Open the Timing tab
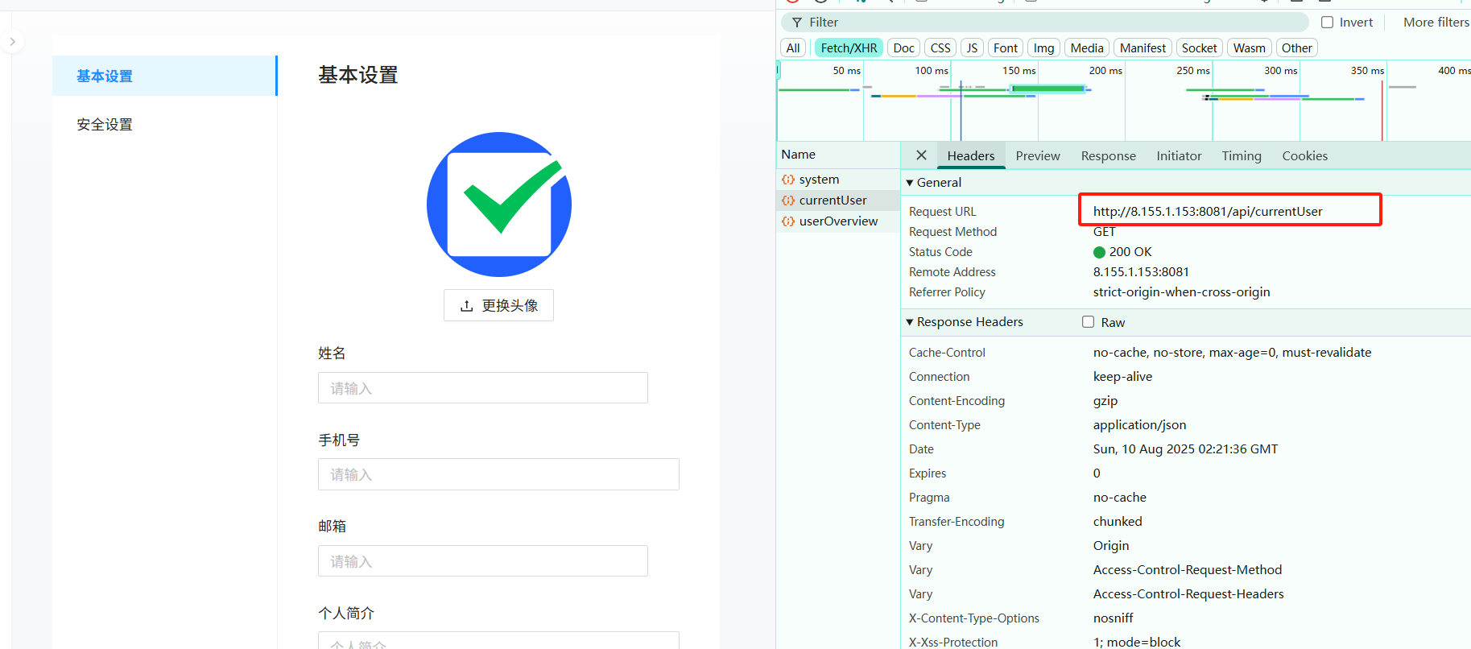 click(x=1241, y=155)
